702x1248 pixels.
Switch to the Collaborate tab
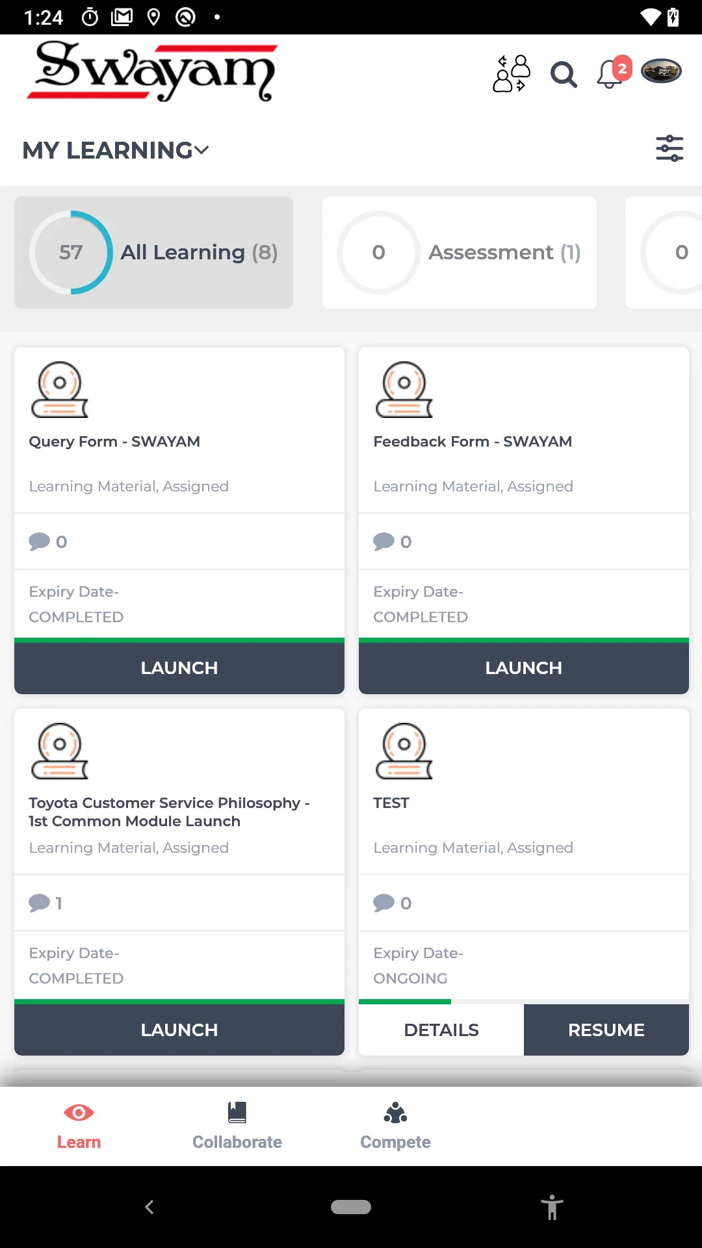tap(237, 1126)
